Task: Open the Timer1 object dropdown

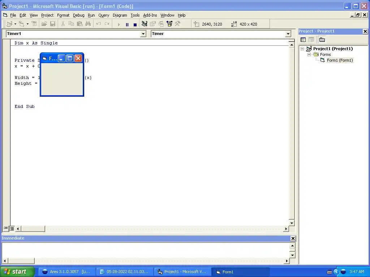Action: pos(143,34)
